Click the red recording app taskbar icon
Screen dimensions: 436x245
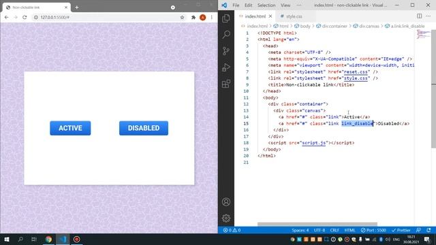pyautogui.click(x=77, y=239)
